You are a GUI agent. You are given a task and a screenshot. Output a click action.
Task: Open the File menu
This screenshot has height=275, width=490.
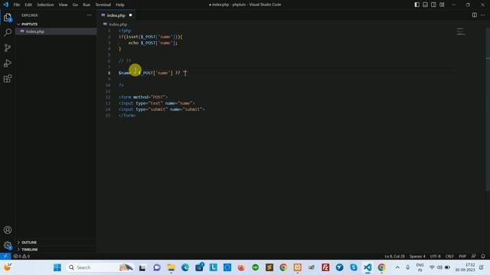(17, 5)
